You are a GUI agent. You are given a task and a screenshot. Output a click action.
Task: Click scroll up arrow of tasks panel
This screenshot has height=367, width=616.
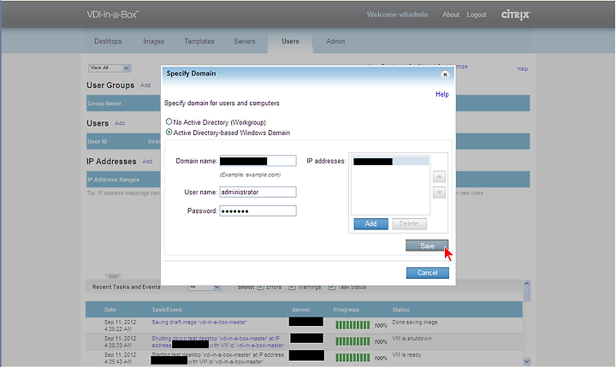pyautogui.click(x=527, y=284)
